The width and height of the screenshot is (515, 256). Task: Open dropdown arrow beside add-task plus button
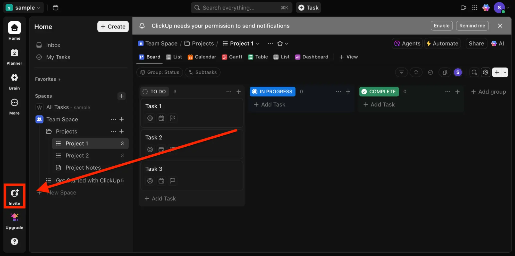tap(505, 72)
